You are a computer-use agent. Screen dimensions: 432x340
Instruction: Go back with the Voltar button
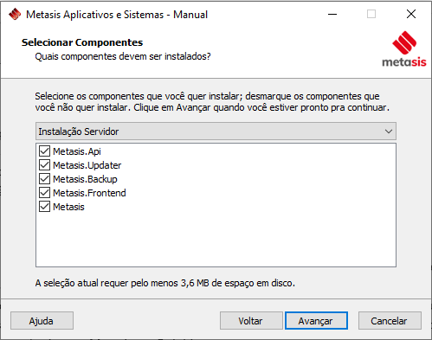pyautogui.click(x=251, y=321)
